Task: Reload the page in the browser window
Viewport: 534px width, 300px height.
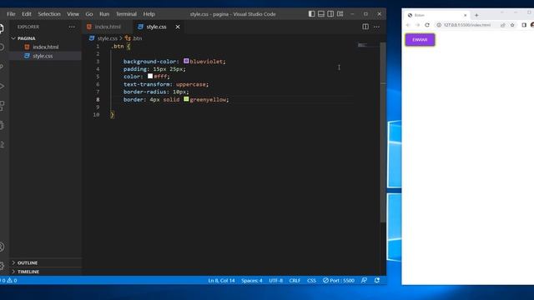Action: tap(427, 25)
